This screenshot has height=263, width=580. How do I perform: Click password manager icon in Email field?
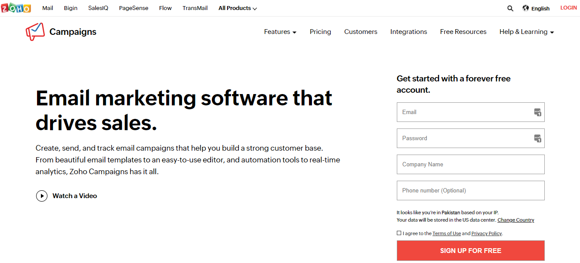pos(537,112)
